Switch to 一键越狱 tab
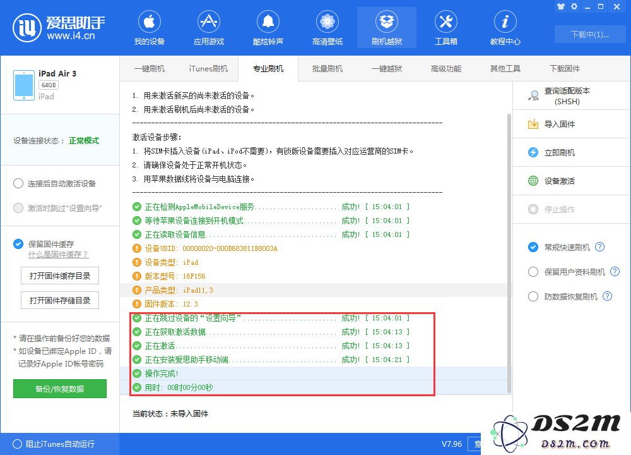The height and width of the screenshot is (455, 631). [x=387, y=68]
